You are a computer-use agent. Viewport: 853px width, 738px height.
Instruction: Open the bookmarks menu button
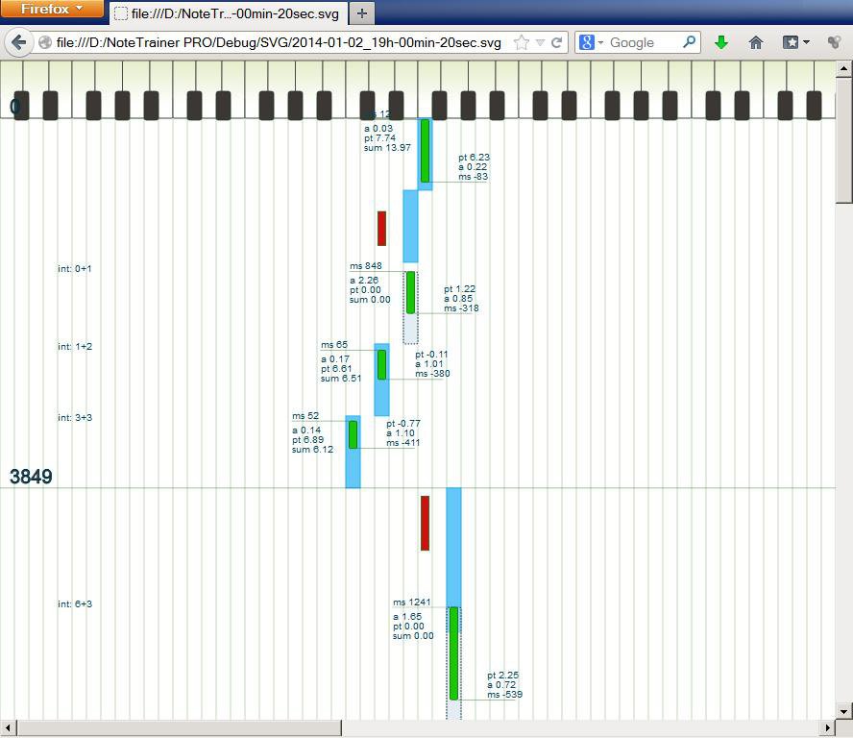click(x=790, y=42)
